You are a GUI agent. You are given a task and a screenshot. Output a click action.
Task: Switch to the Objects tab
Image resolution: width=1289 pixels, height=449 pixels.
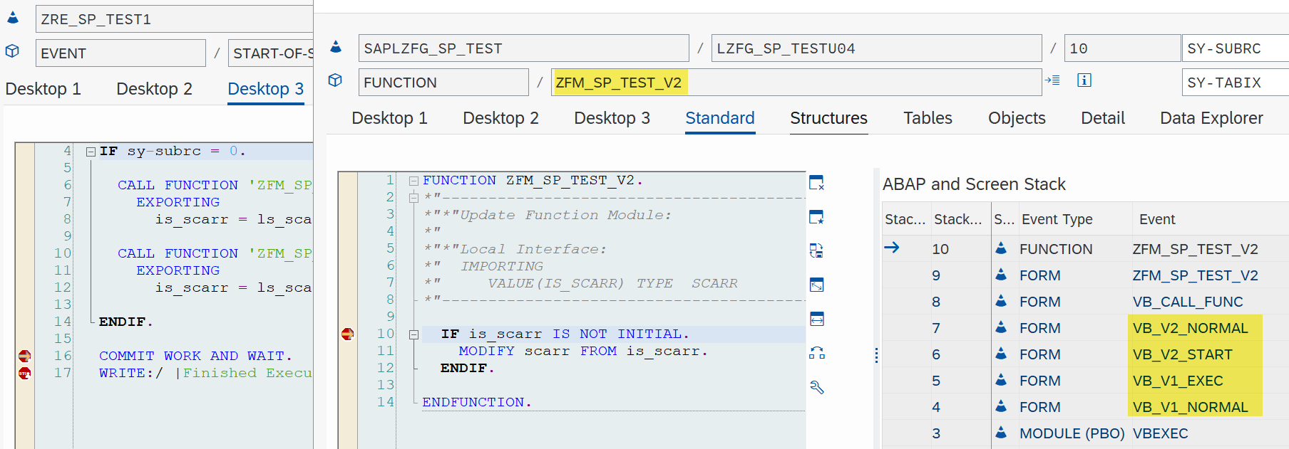pyautogui.click(x=1017, y=118)
